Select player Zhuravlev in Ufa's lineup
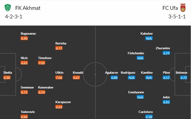Viewport: 191px width, 119px height. click(x=163, y=48)
